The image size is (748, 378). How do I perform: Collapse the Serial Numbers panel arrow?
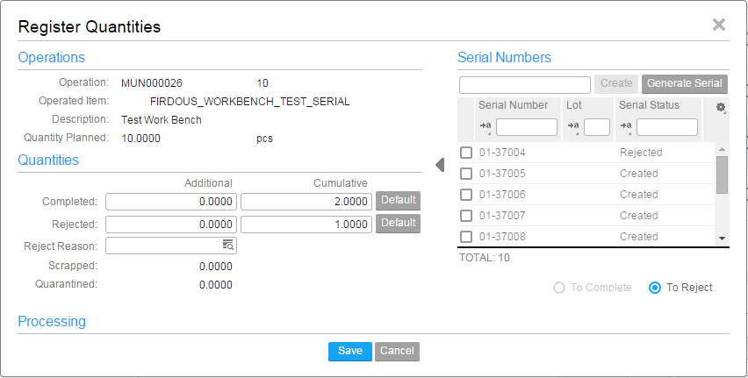pyautogui.click(x=440, y=165)
